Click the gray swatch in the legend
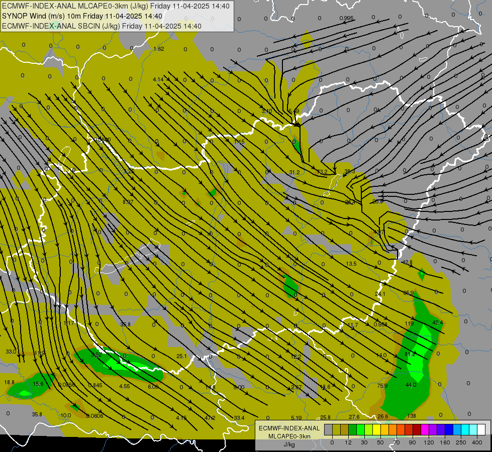The height and width of the screenshot is (452, 492). (x=328, y=430)
